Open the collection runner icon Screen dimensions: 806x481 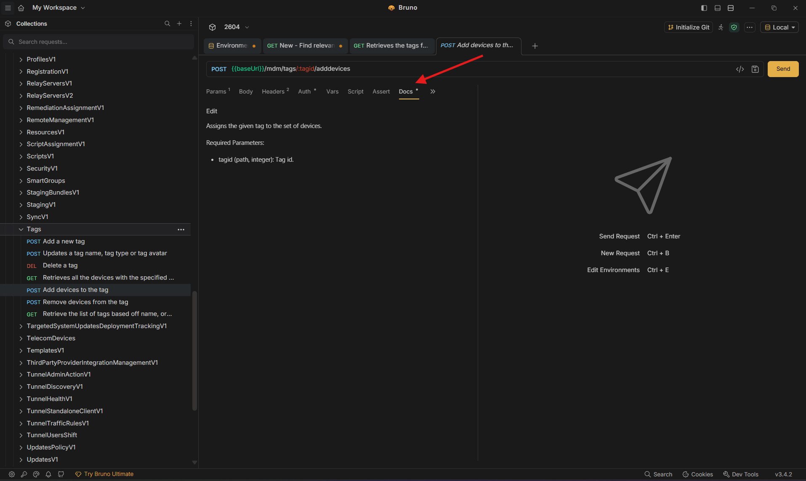[x=721, y=27]
